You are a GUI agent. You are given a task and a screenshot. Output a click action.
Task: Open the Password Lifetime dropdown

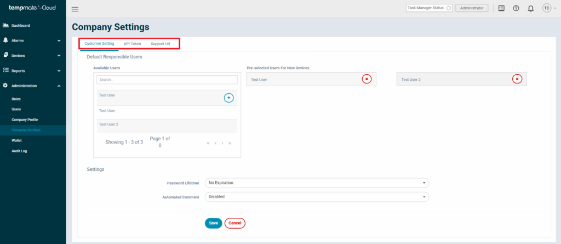(x=317, y=183)
